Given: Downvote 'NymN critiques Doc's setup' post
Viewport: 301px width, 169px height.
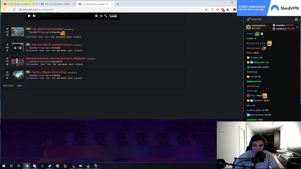Looking at the screenshot, I should [8, 78].
